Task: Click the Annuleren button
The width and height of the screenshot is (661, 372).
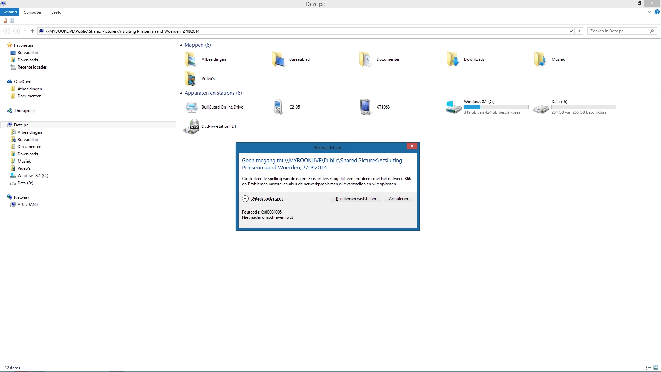Action: point(398,199)
